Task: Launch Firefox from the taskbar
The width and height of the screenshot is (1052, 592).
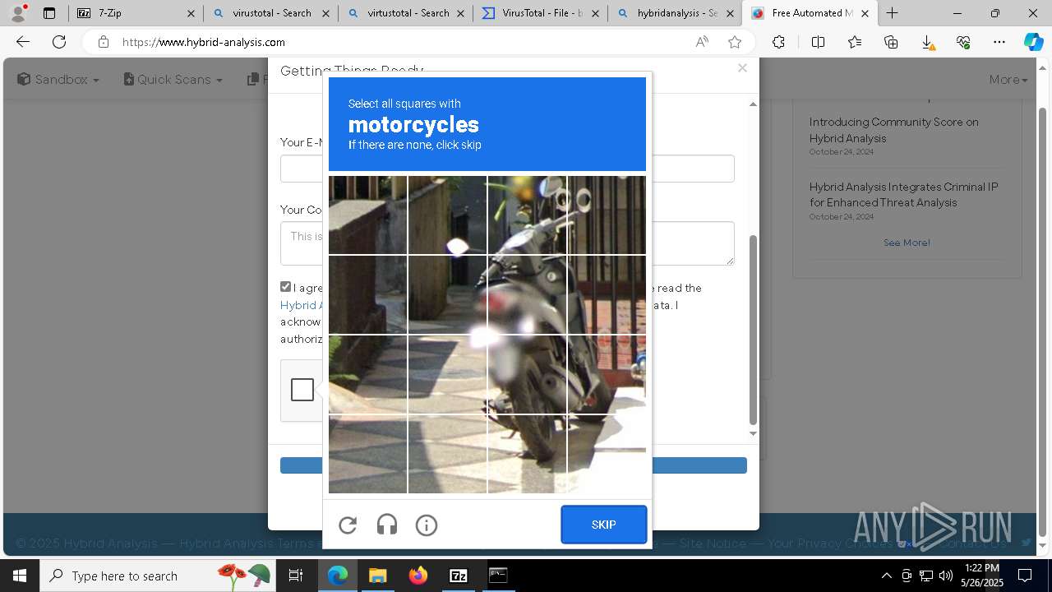Action: (x=418, y=576)
